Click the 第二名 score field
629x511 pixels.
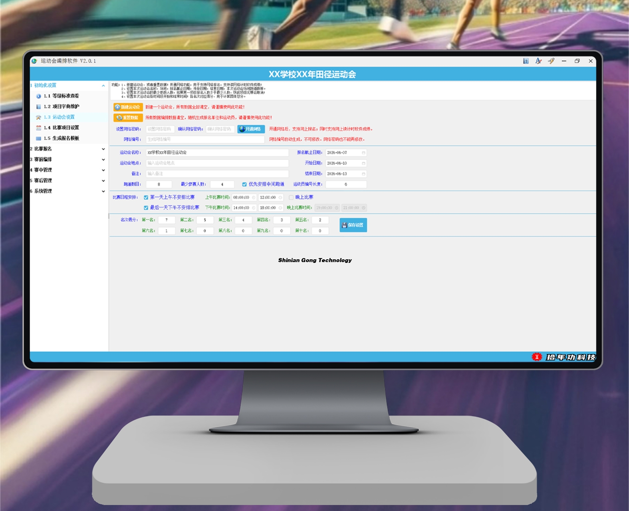click(205, 220)
